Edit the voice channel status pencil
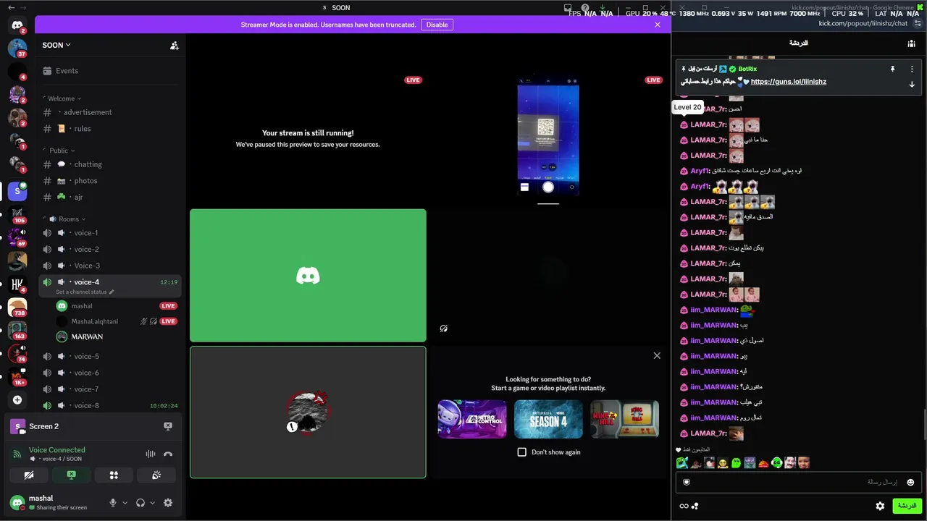This screenshot has width=927, height=521. [x=112, y=292]
